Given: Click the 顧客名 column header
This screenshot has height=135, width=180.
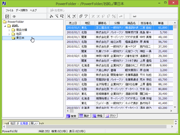Looking at the screenshot, I should tap(102, 23).
